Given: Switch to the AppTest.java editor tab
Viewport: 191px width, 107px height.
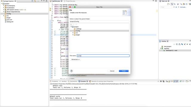Looking at the screenshot, I should (56, 1).
